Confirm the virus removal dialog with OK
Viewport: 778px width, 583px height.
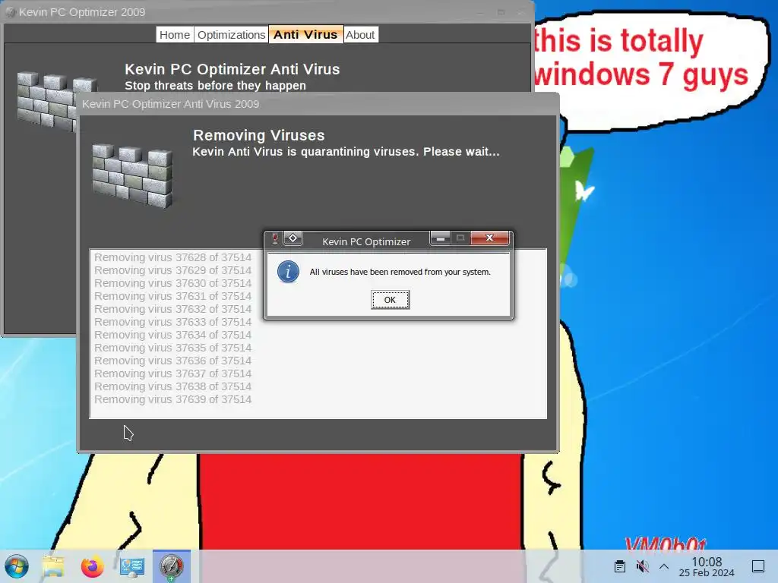click(x=390, y=300)
